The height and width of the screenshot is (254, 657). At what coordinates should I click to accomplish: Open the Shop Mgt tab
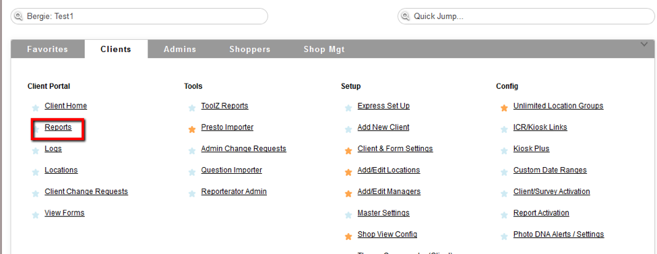coord(324,49)
